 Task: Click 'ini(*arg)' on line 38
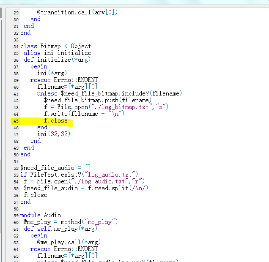tap(52, 73)
